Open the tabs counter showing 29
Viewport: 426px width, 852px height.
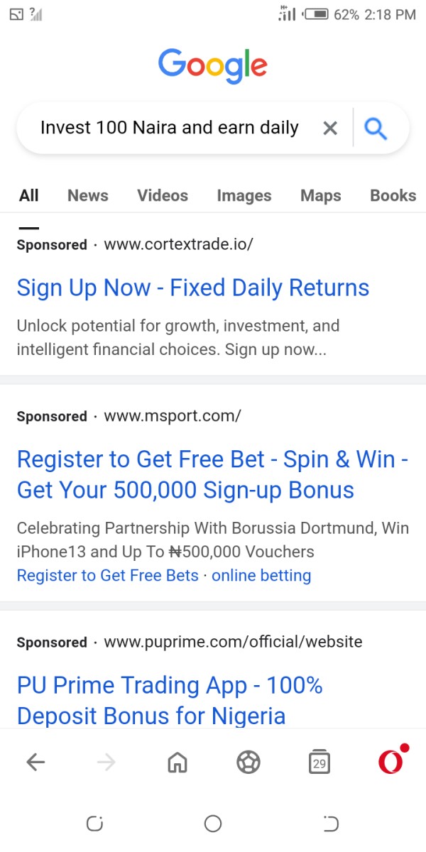click(319, 762)
